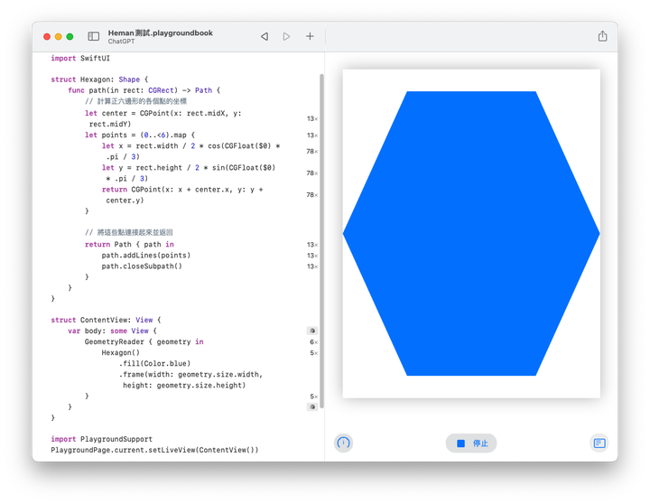
Task: Click the Heman測試.playgroundbook title
Action: pyautogui.click(x=160, y=33)
